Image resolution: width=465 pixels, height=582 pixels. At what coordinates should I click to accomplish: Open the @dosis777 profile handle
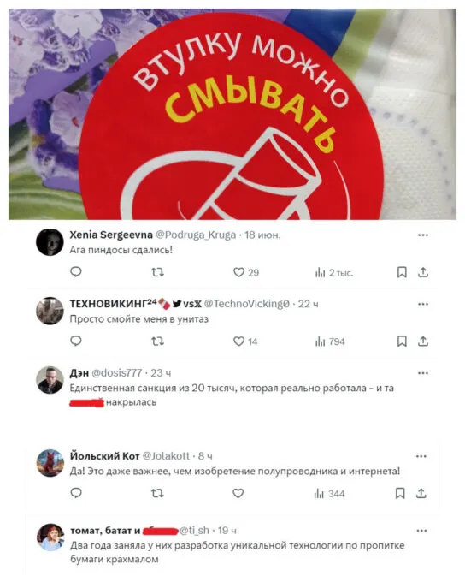(x=116, y=372)
